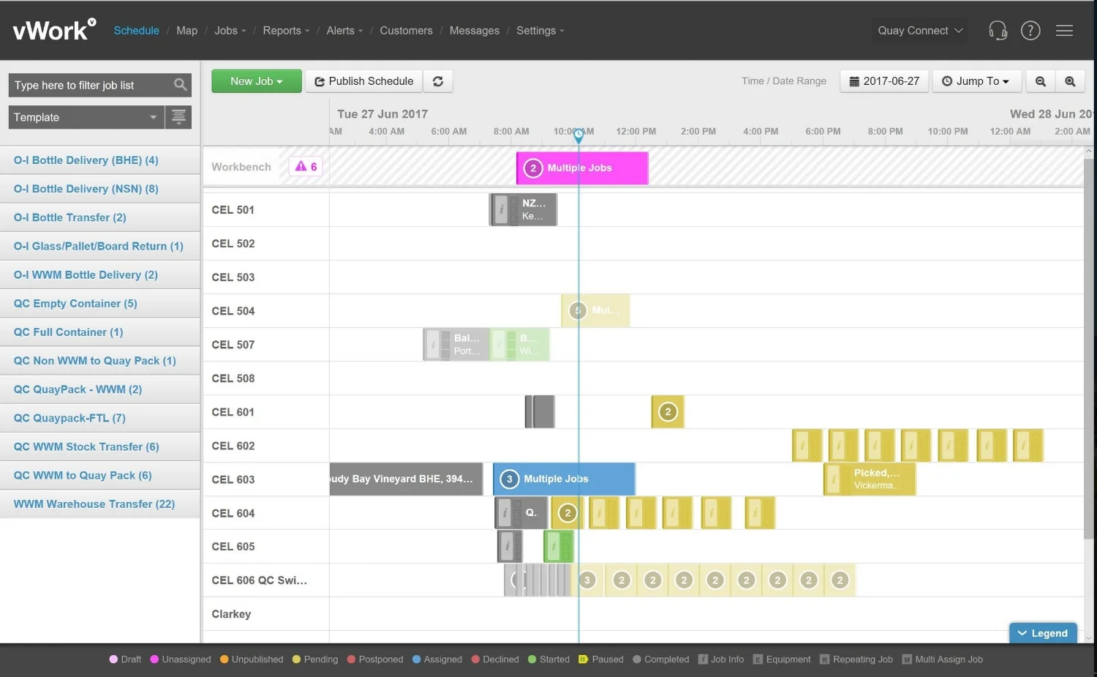Open the Map page
Image resolution: width=1097 pixels, height=677 pixels.
pyautogui.click(x=186, y=31)
